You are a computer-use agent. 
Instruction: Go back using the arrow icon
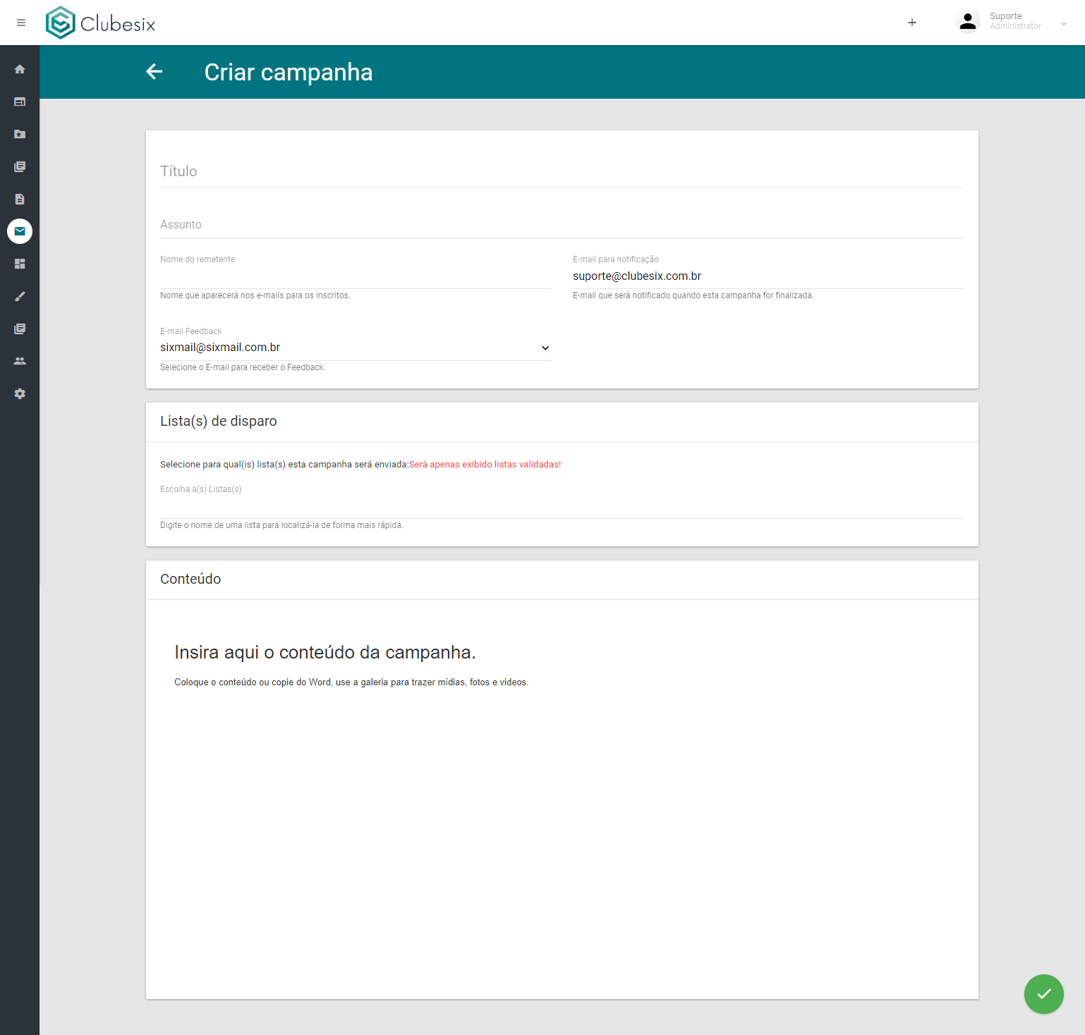coord(154,71)
